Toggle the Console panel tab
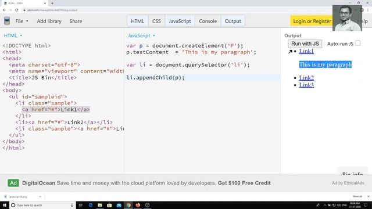 tap(208, 21)
